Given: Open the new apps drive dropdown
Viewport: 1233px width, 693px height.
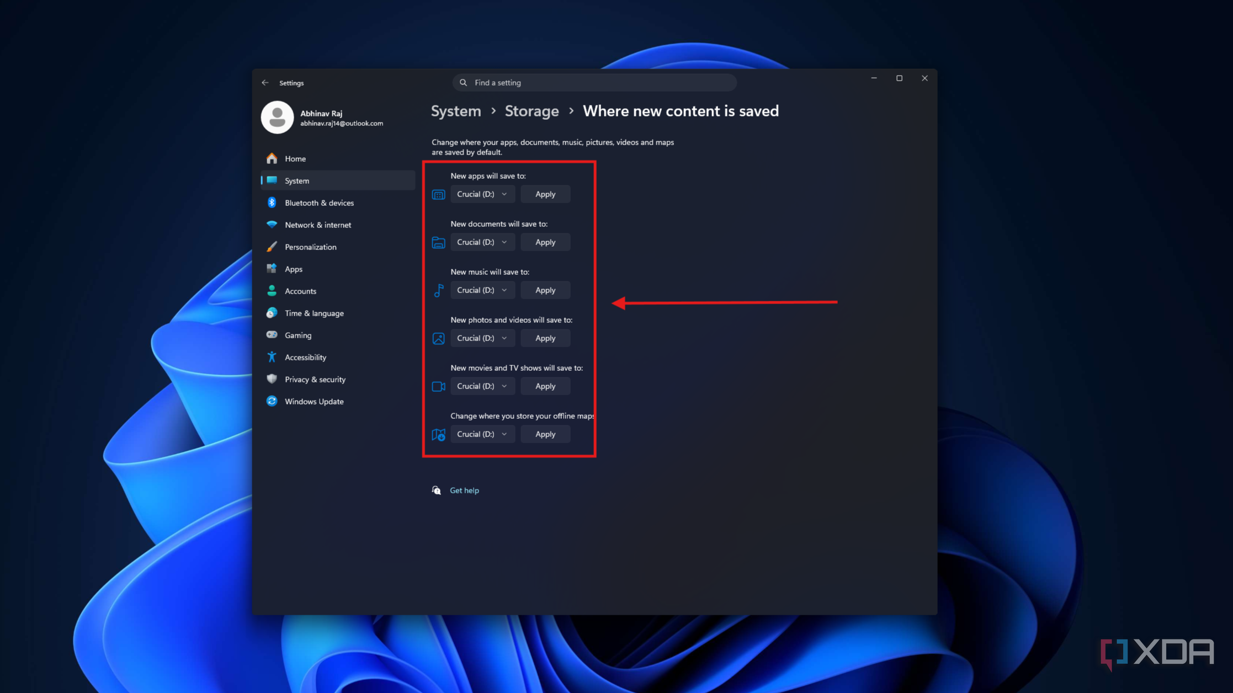Looking at the screenshot, I should pyautogui.click(x=482, y=194).
